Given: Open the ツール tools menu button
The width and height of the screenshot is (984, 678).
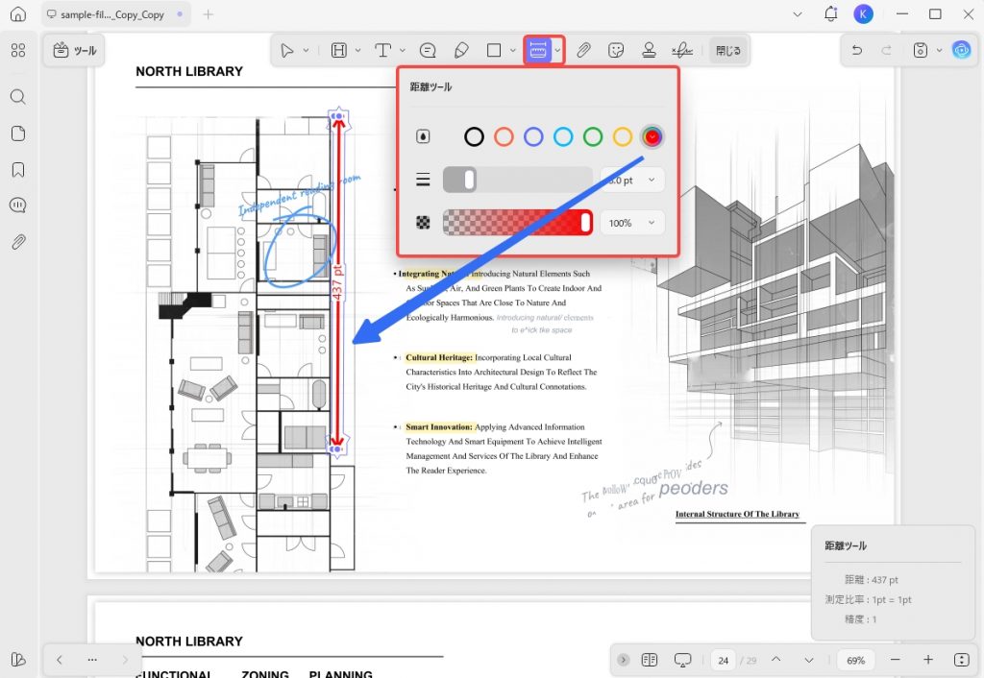Looking at the screenshot, I should click(75, 50).
